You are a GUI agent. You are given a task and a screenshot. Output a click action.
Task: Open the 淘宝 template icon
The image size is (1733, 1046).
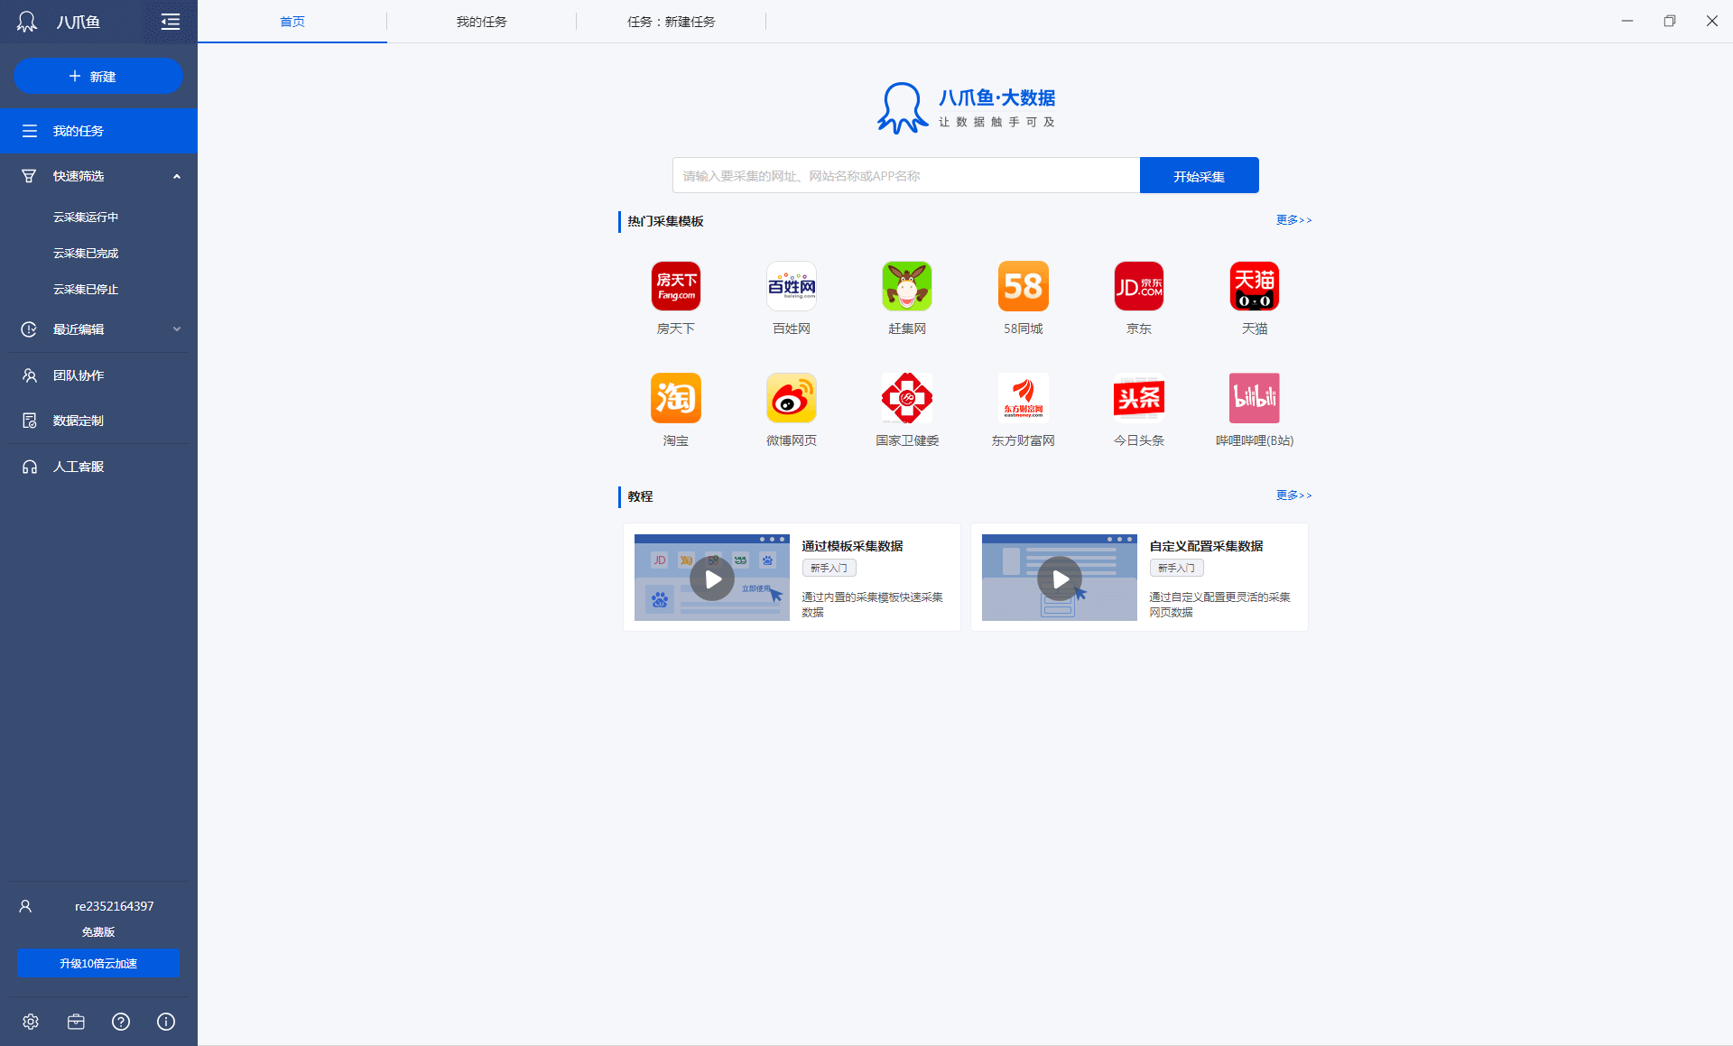675,398
